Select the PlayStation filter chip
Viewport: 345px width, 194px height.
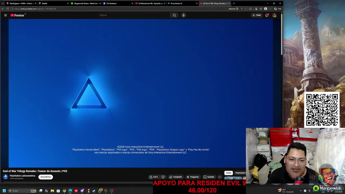[240, 173]
